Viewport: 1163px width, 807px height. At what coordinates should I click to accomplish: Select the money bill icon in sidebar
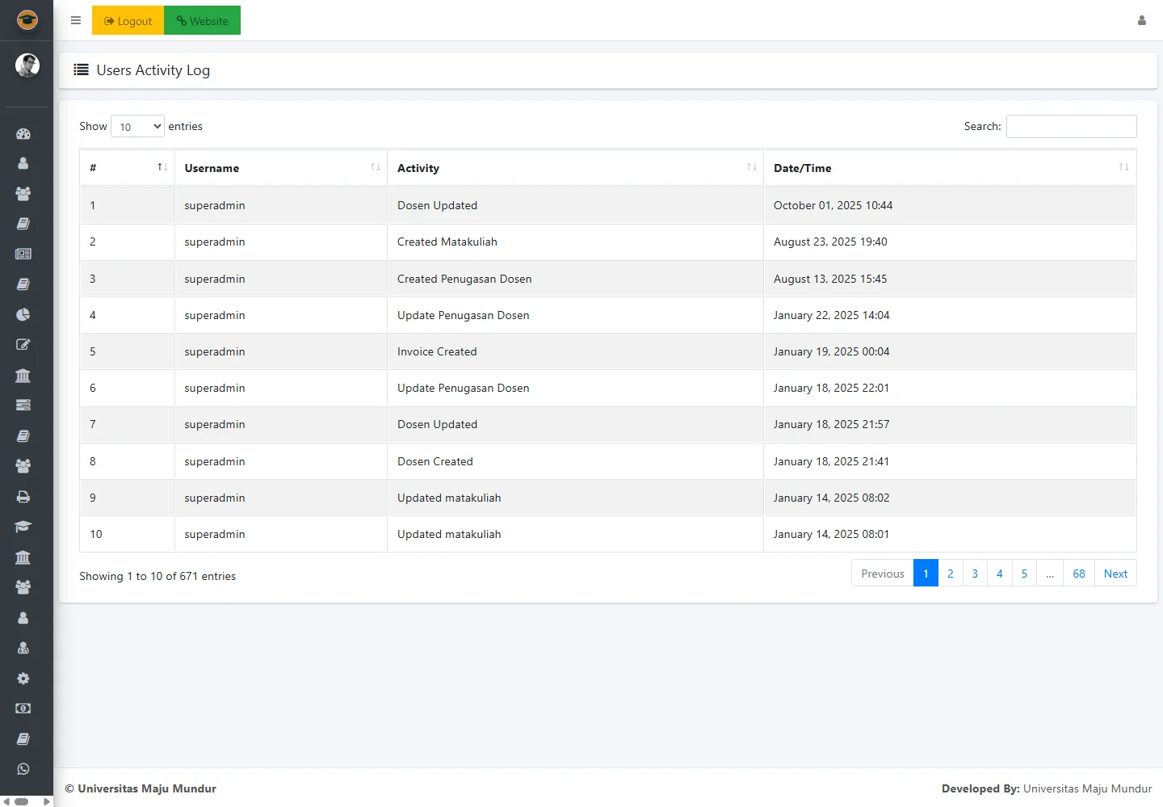(x=23, y=708)
